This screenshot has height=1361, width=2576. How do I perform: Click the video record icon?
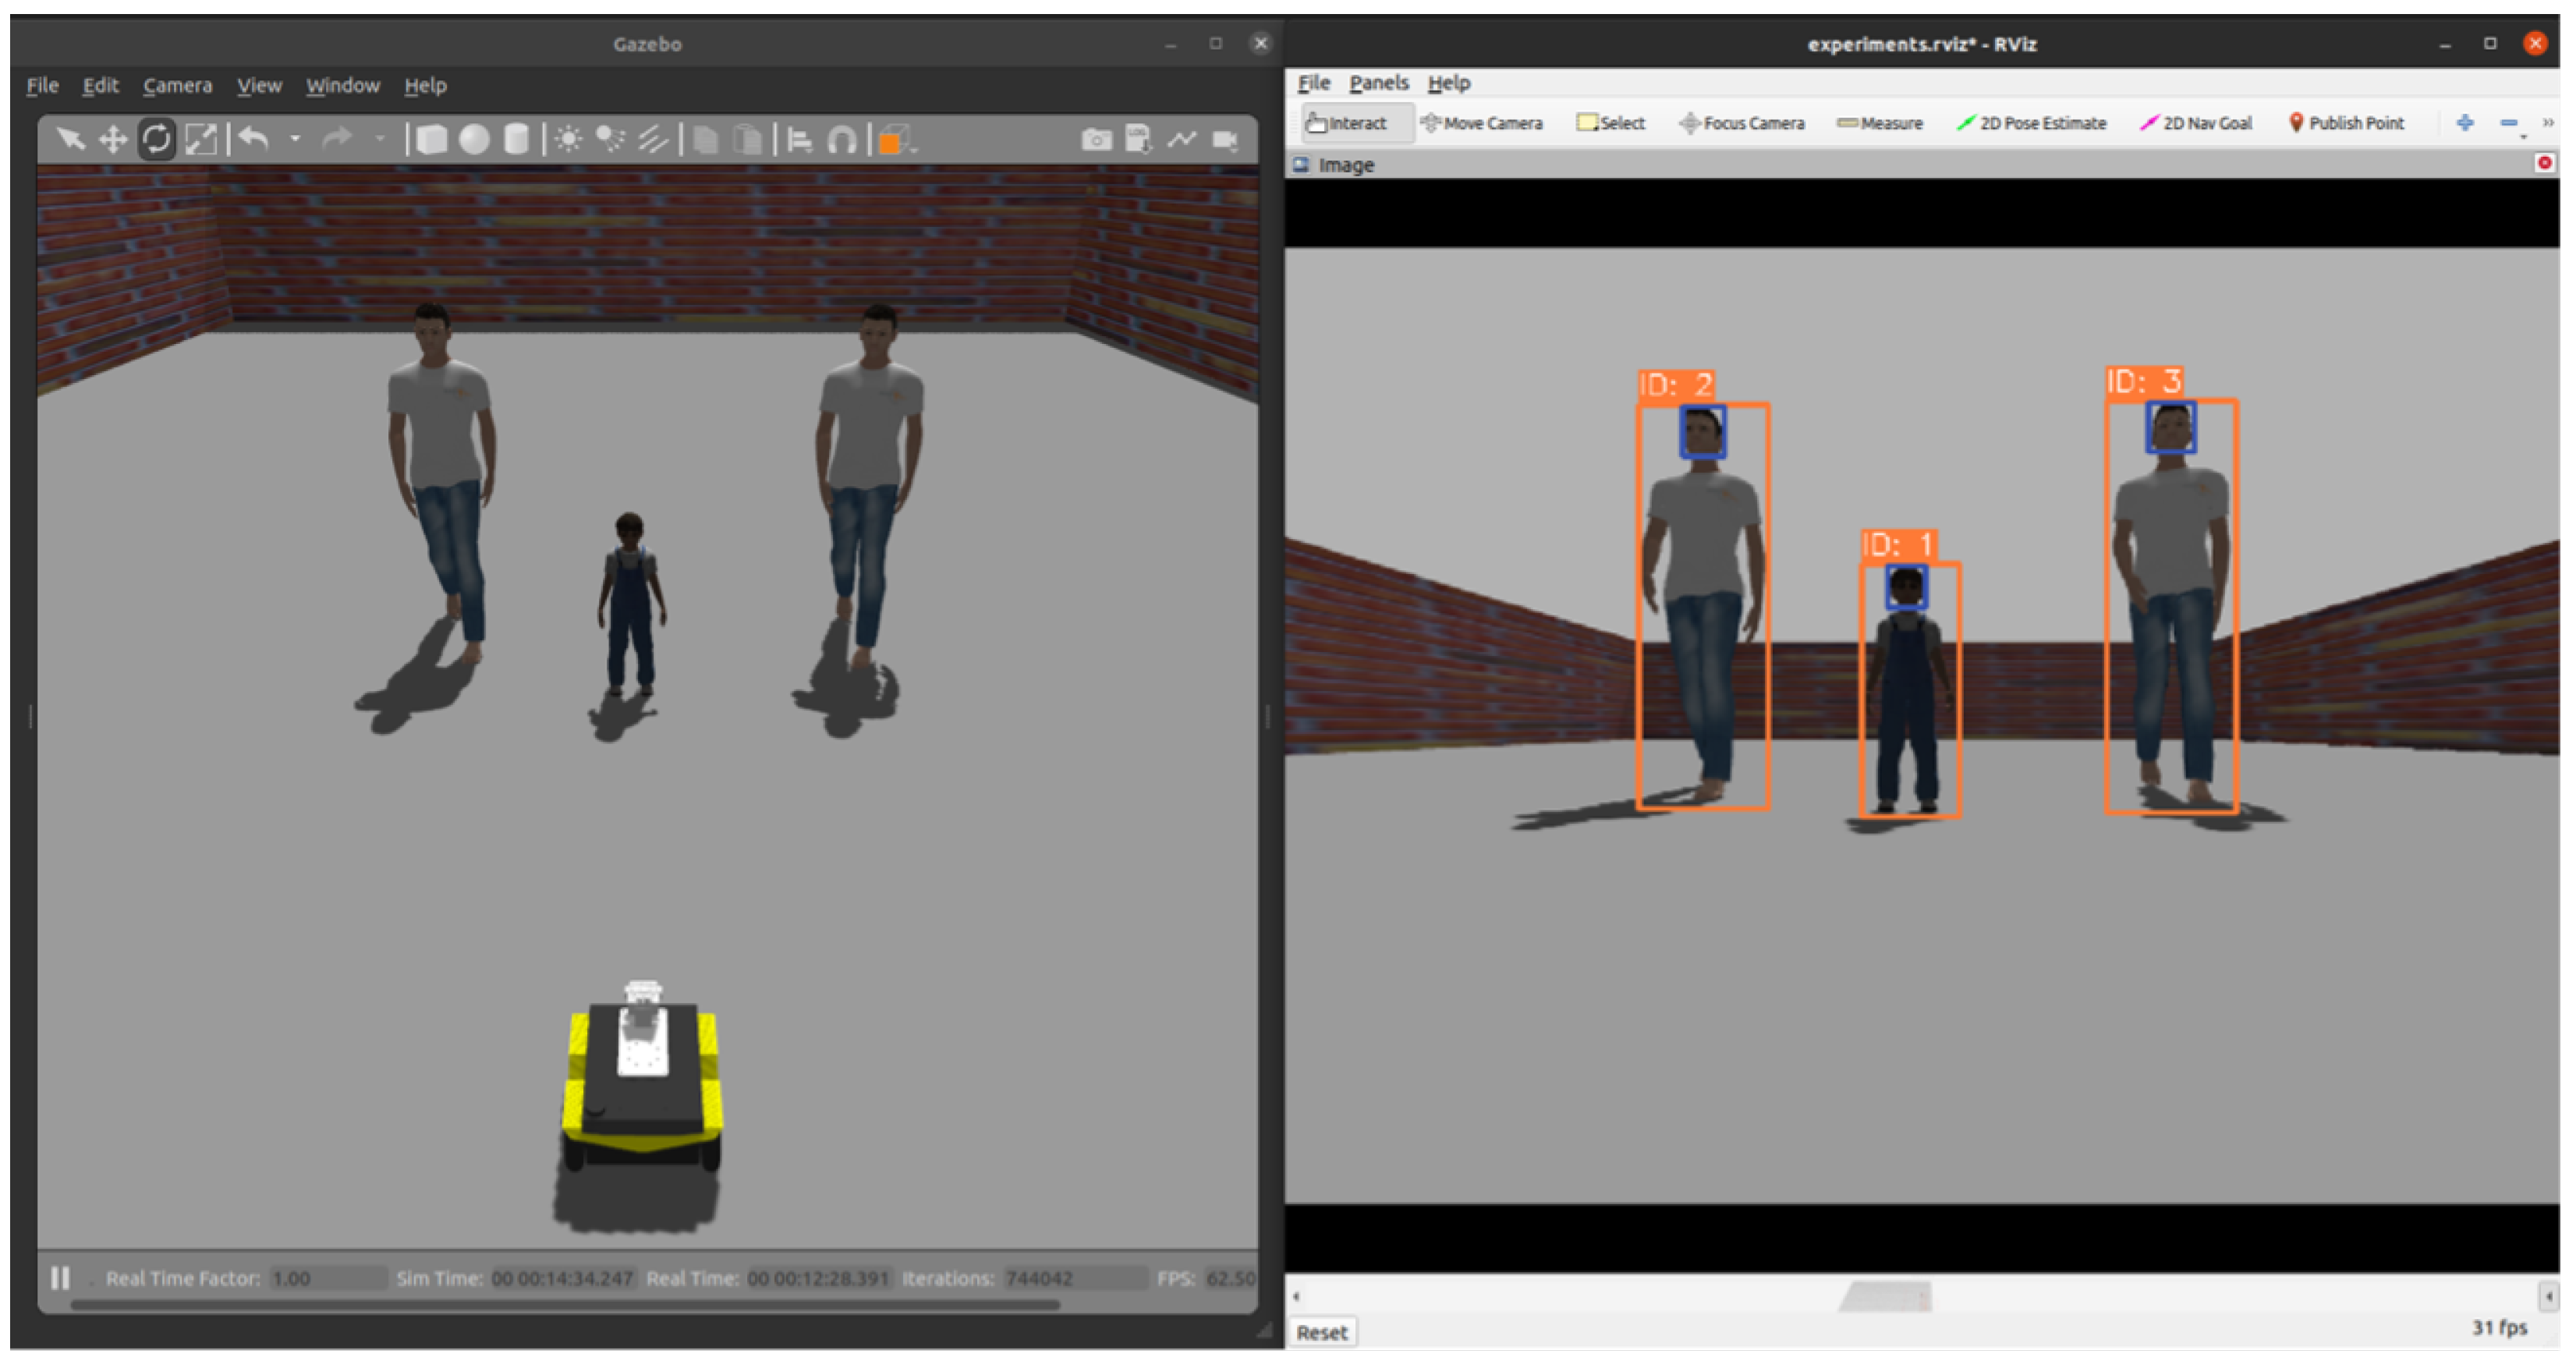point(1225,139)
